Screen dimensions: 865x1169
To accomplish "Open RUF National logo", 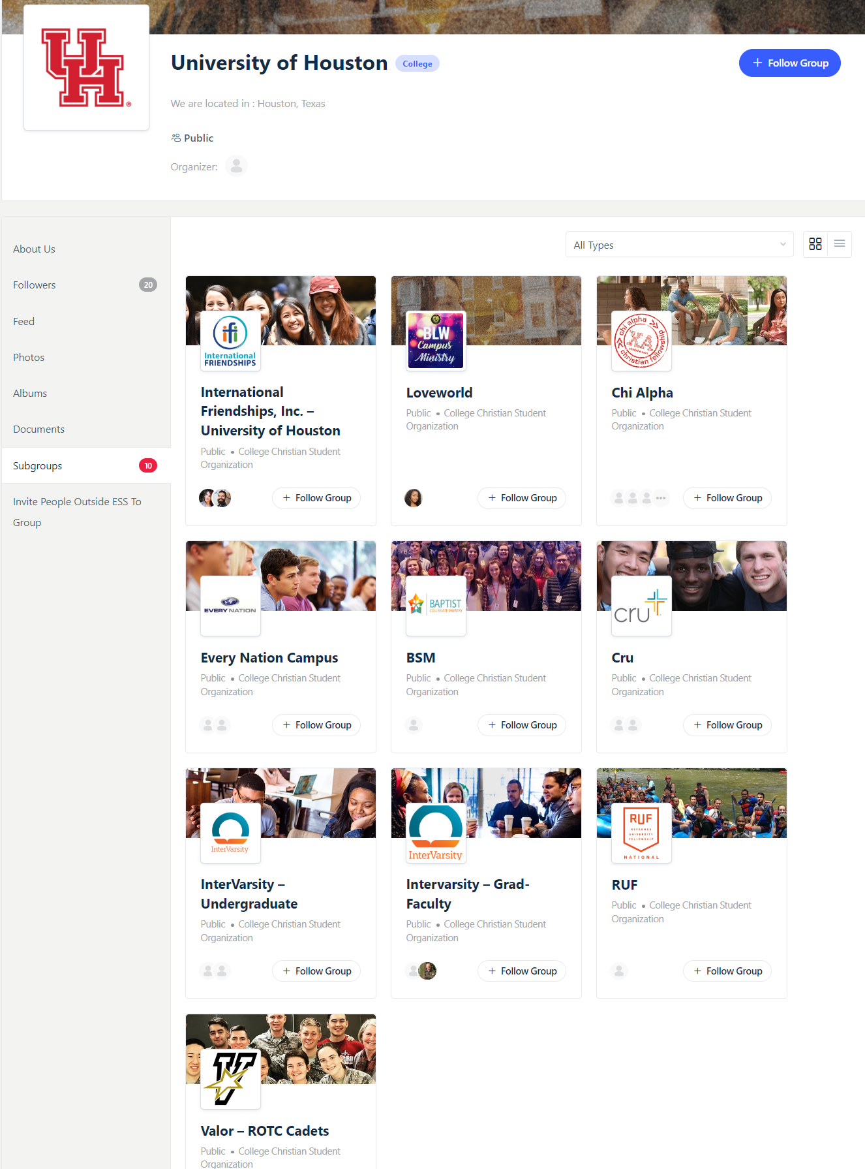I will (x=641, y=834).
